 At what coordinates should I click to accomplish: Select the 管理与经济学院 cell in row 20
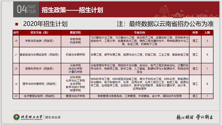pos(75,96)
